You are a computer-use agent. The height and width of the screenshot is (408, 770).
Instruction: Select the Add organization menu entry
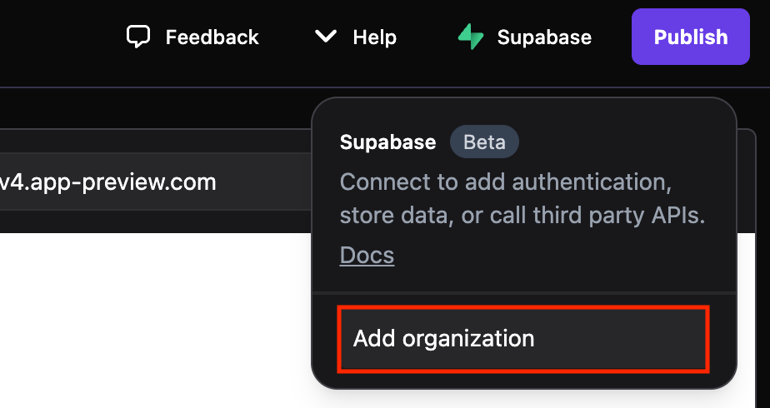pyautogui.click(x=522, y=339)
